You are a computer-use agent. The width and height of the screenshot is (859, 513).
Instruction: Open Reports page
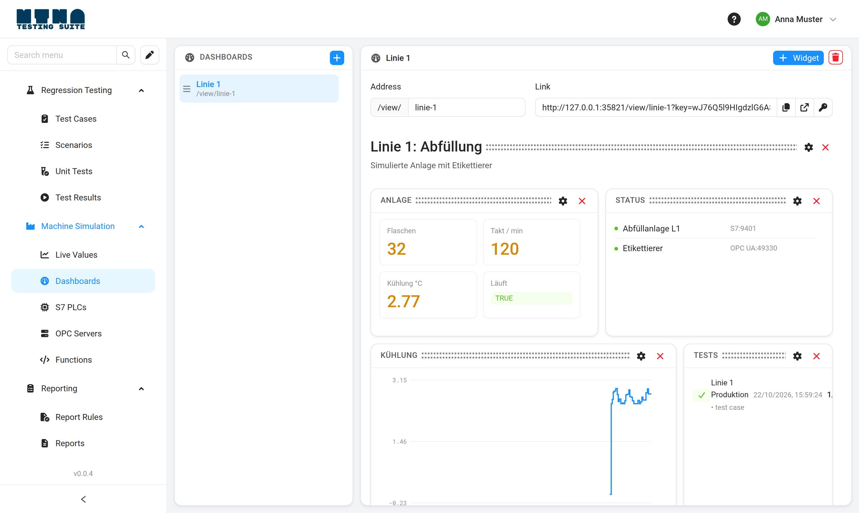point(83,443)
